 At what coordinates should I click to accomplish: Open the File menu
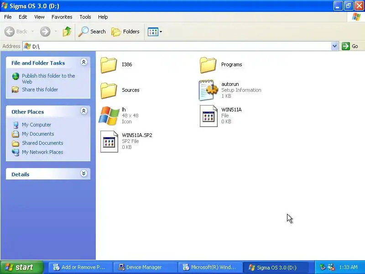point(8,17)
